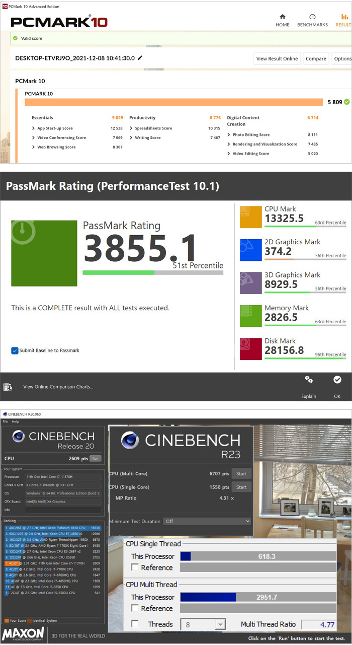Screen dimensions: 352x645
Task: Click the green Valid score checkmark icon
Action: (16, 38)
